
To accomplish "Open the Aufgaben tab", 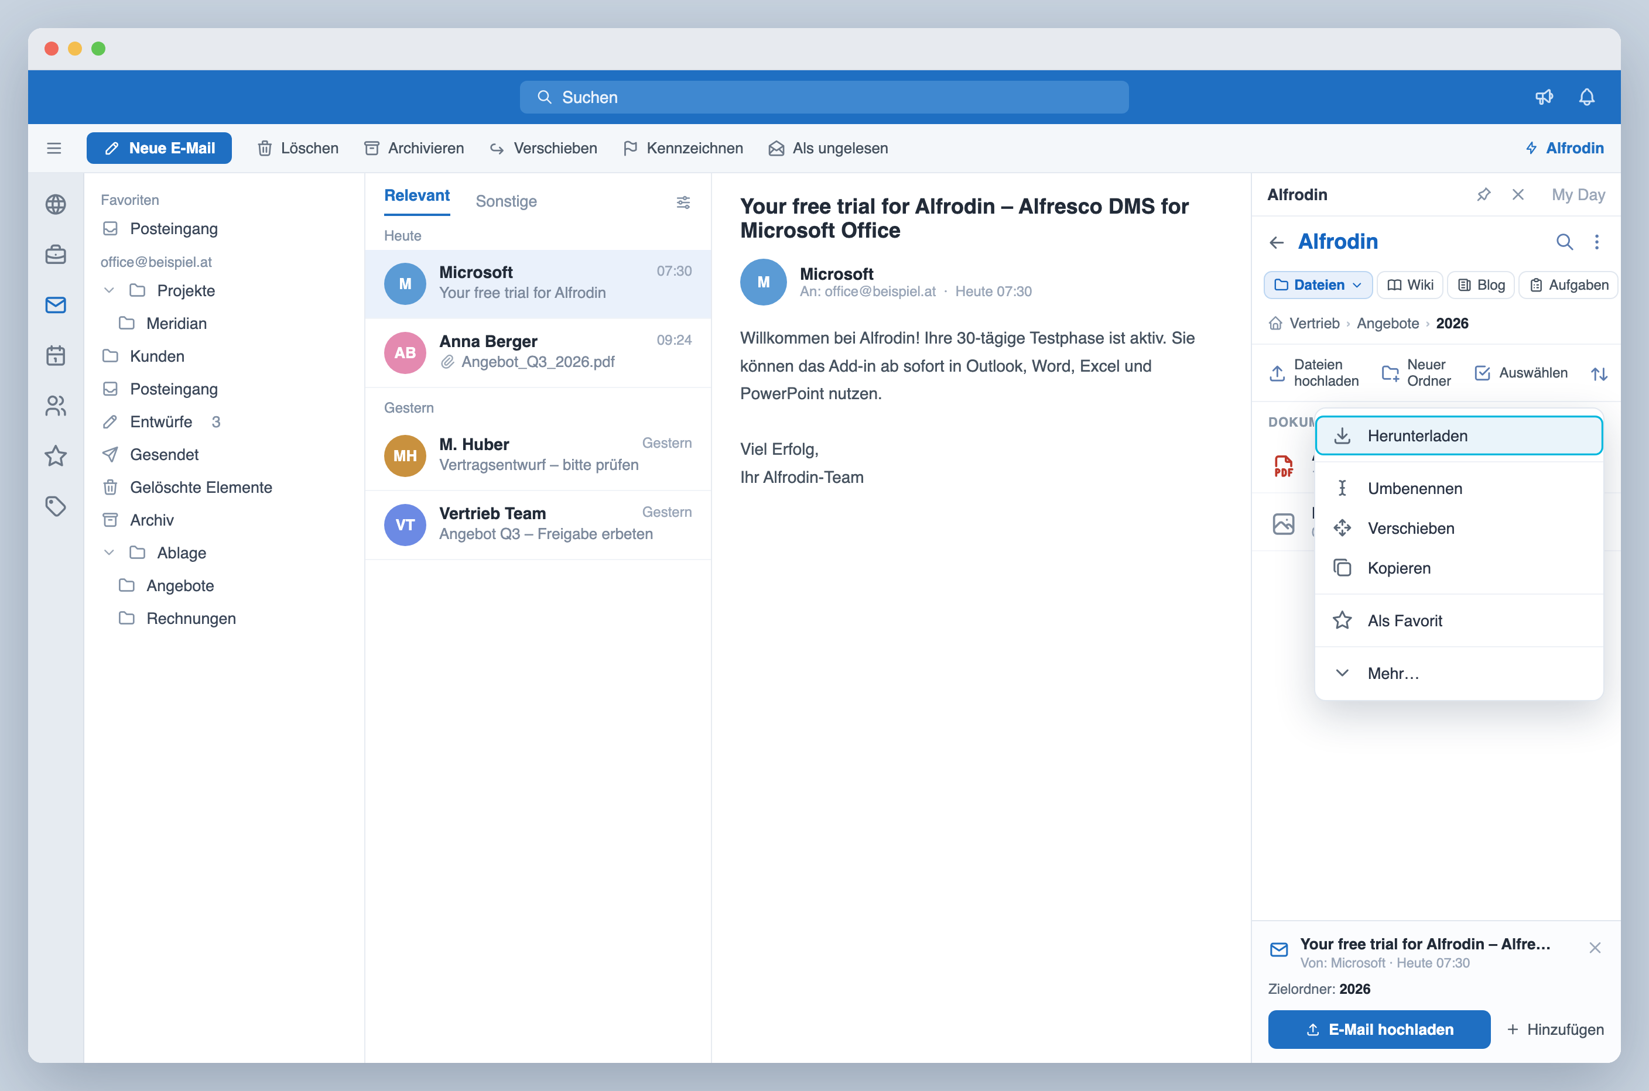I will pos(1568,285).
